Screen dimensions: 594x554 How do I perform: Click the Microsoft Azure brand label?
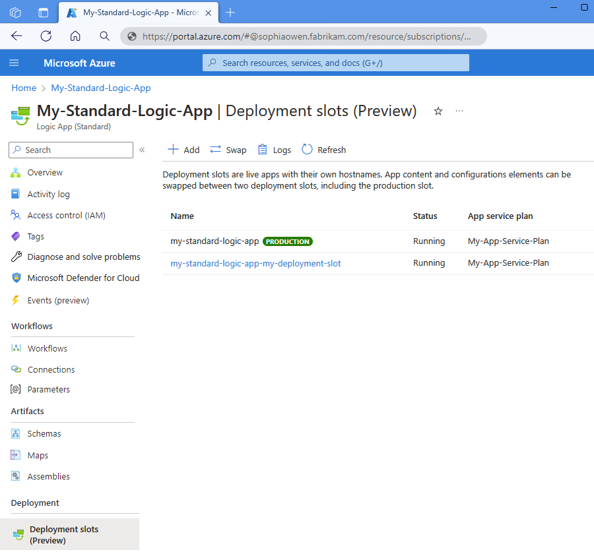79,63
